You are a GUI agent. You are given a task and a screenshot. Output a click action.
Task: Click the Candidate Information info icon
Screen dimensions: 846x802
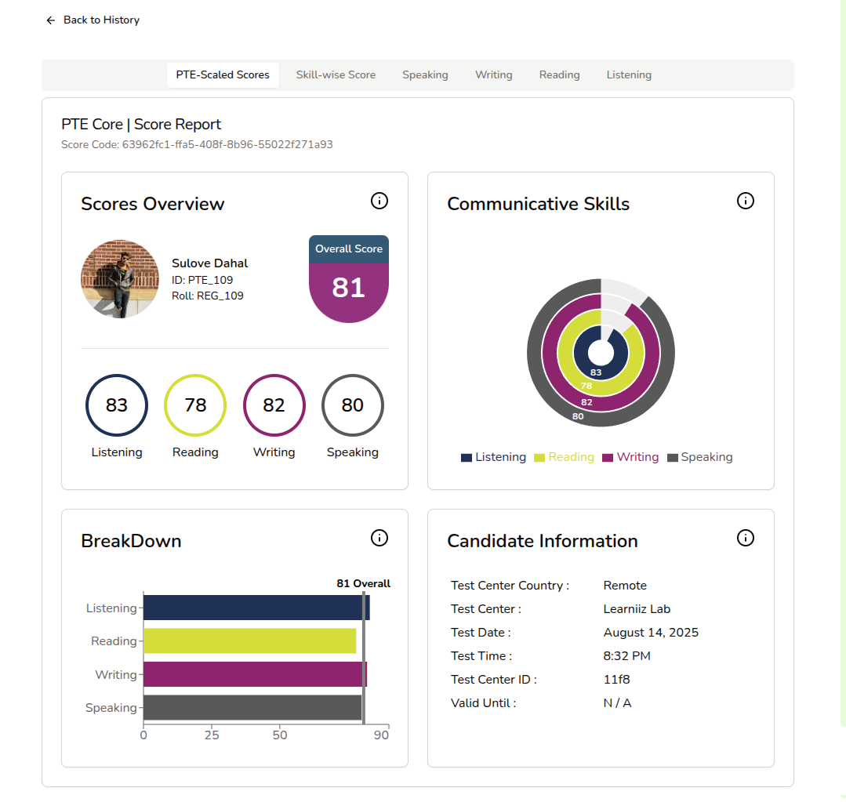746,538
